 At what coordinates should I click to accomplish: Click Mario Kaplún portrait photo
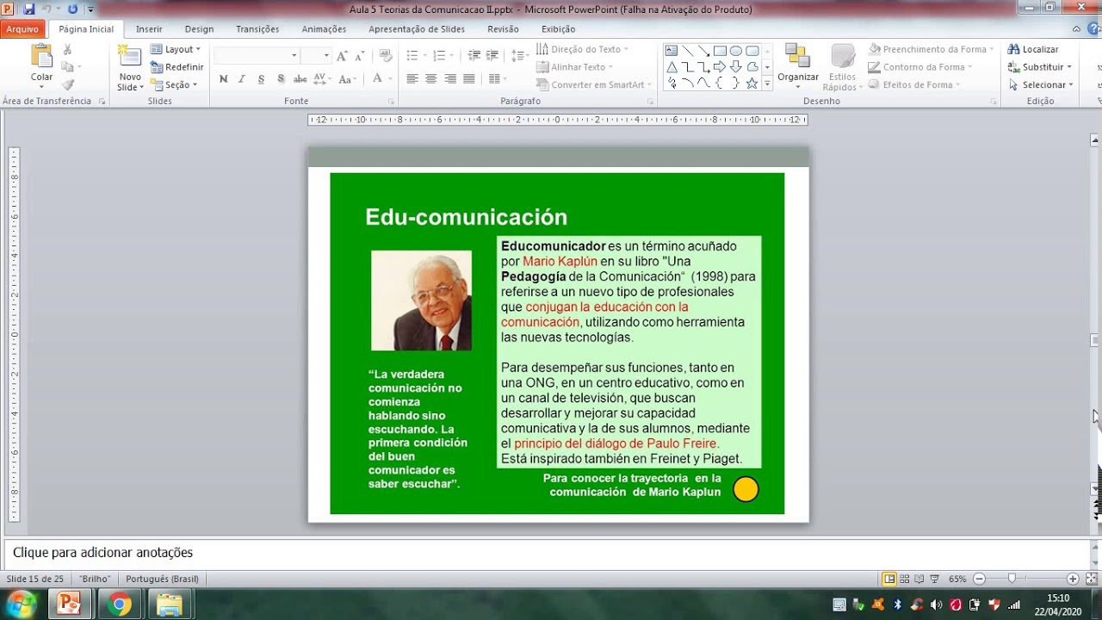click(421, 301)
